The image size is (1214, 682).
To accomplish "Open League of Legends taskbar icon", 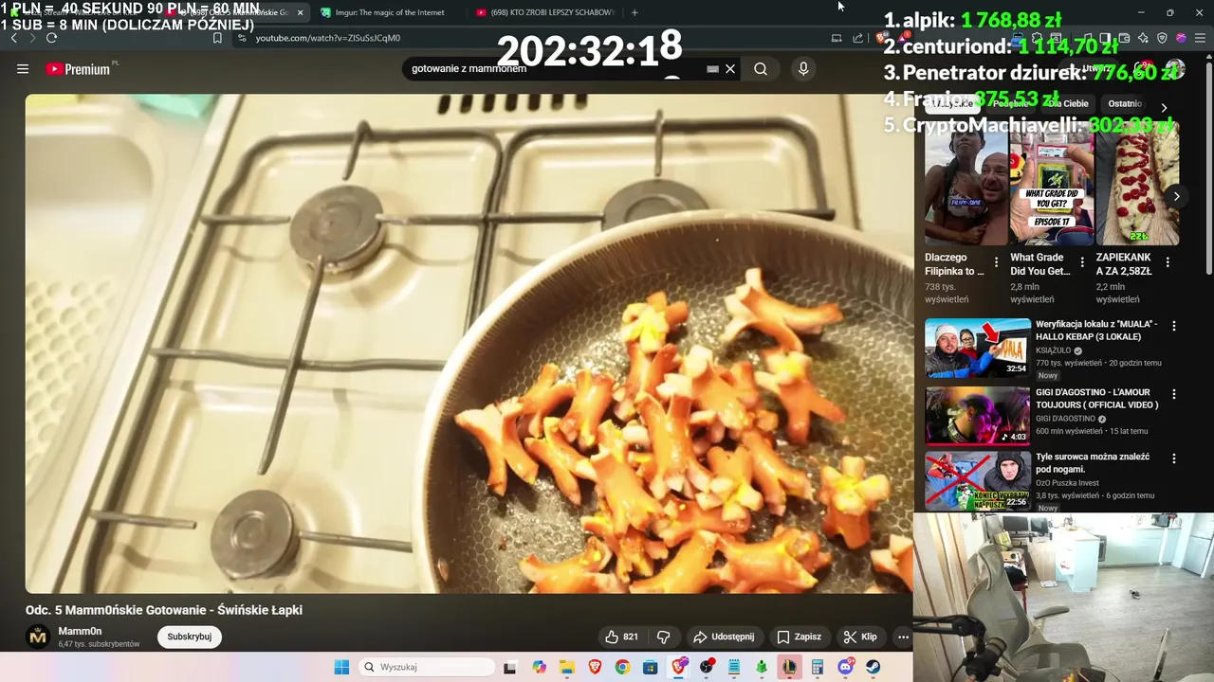I will click(789, 667).
